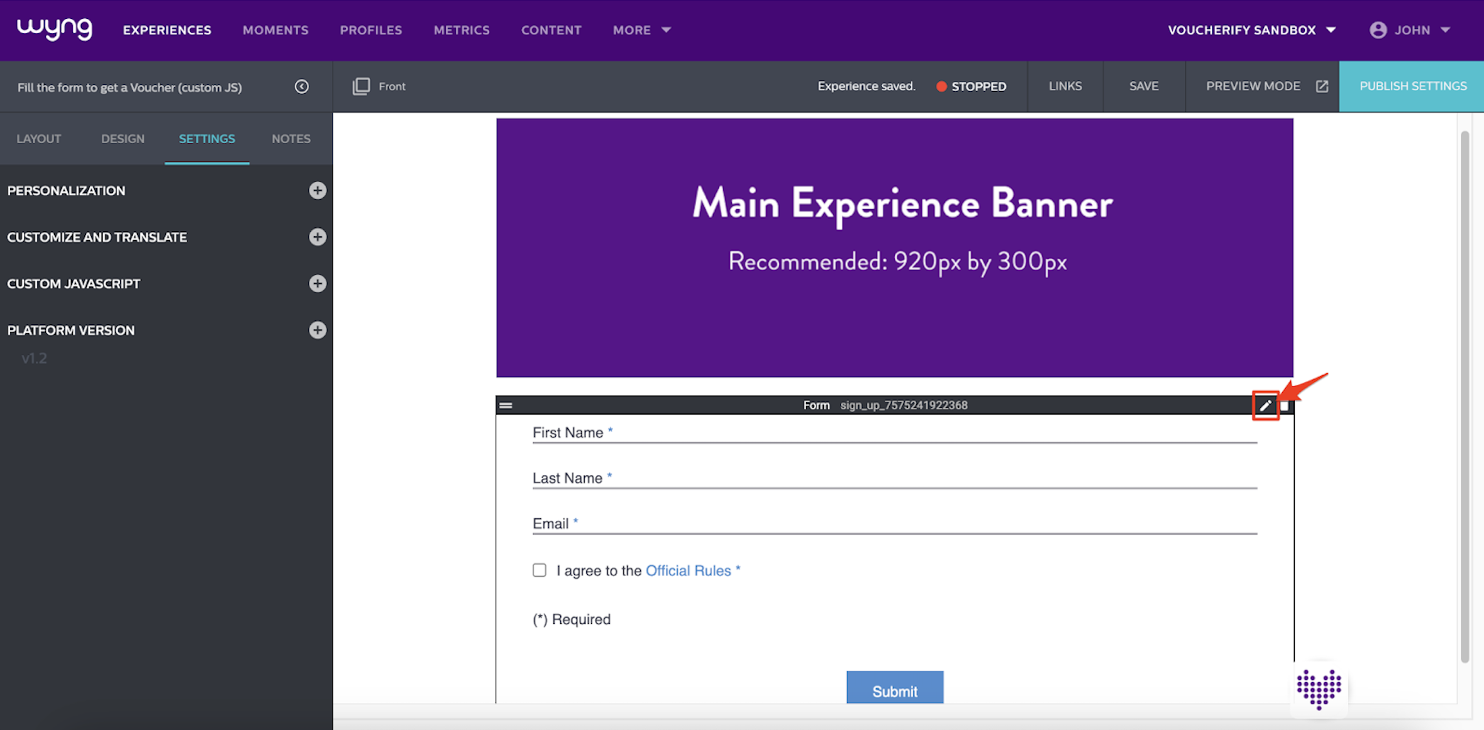
Task: Open the preview external-link icon
Action: point(1322,86)
